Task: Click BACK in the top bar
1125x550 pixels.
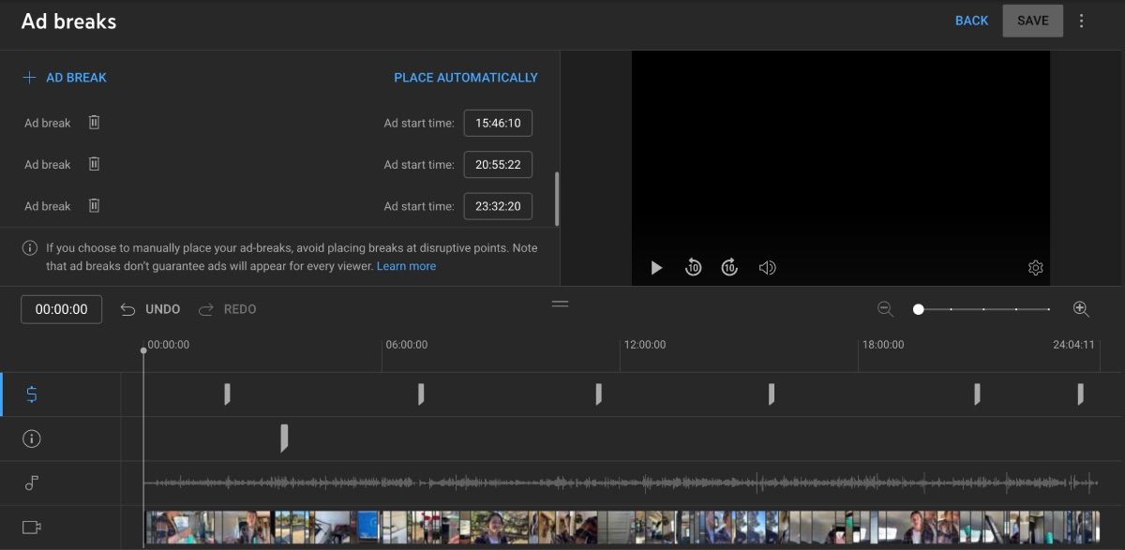Action: [x=972, y=20]
